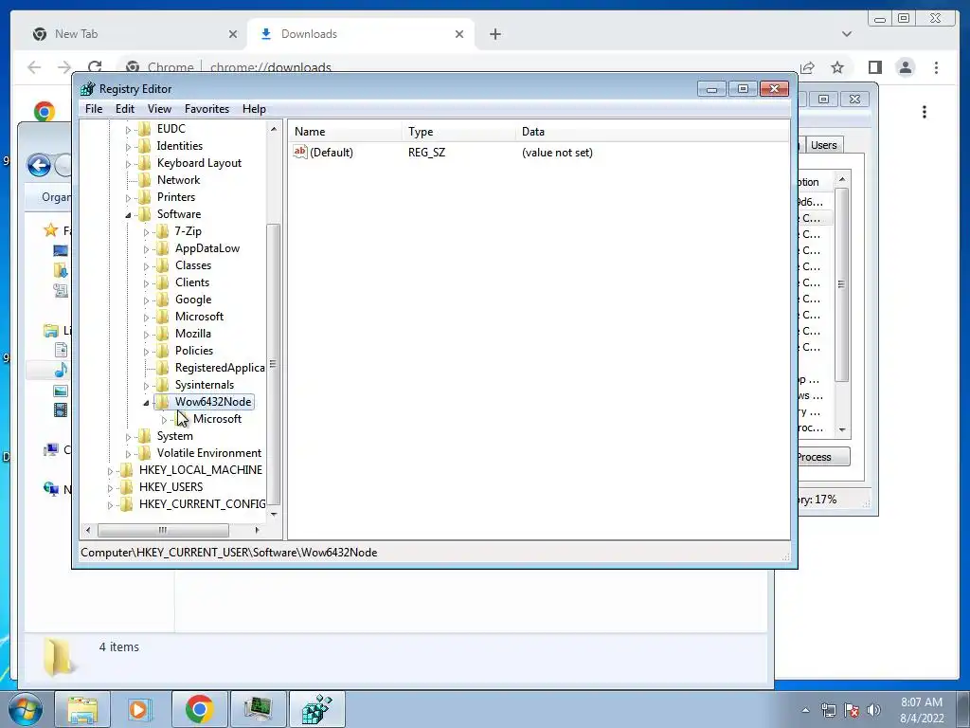
Task: Click the Registry Editor title bar icon
Action: pyautogui.click(x=88, y=88)
